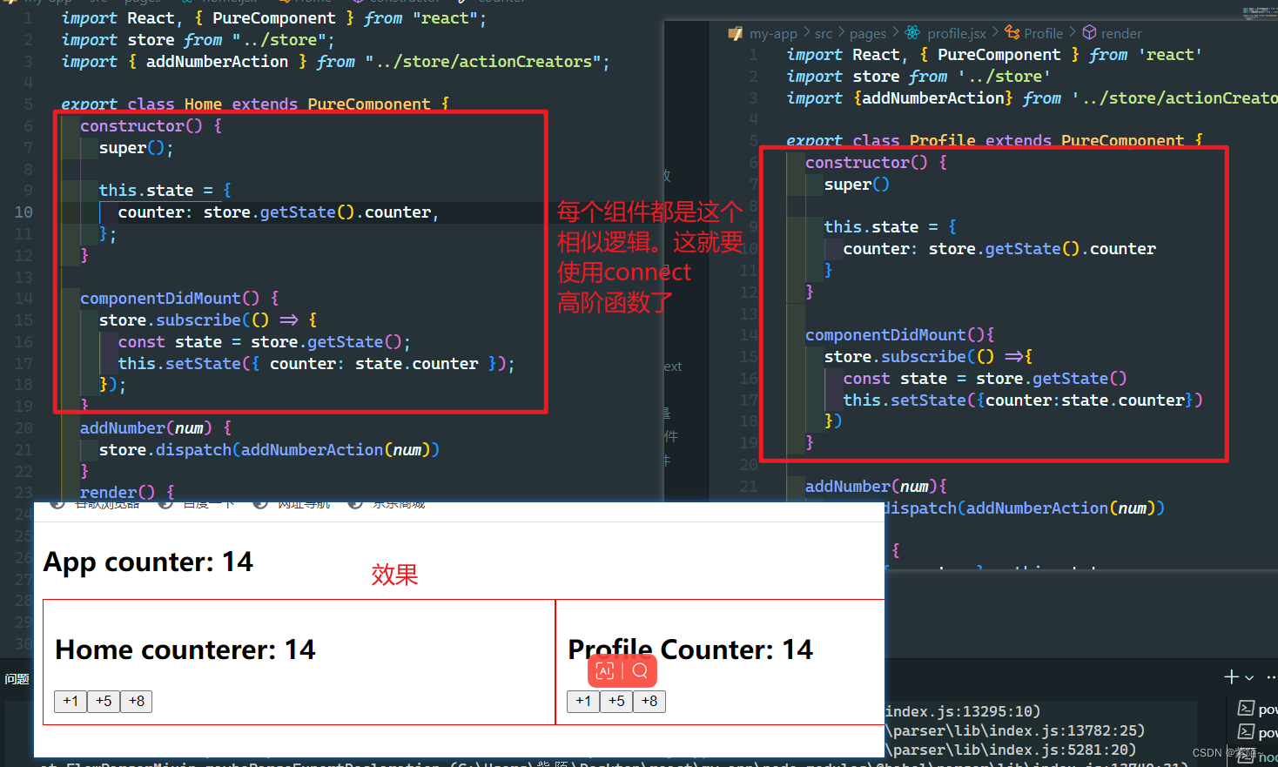Click the new terminal plus icon
This screenshot has width=1278, height=767.
(1231, 677)
